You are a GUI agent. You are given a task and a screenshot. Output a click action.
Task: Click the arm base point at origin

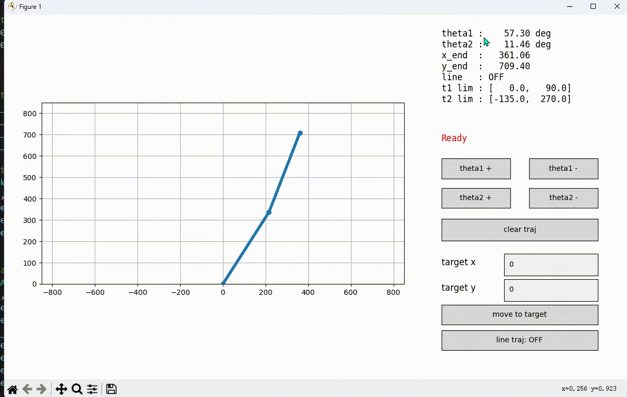pyautogui.click(x=223, y=283)
